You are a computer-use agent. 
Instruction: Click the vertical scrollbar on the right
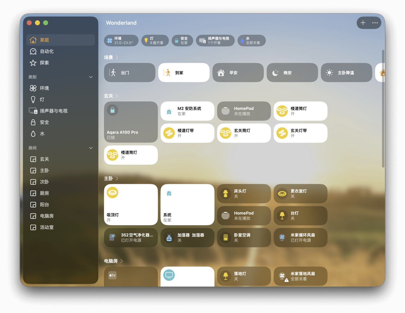click(383, 109)
